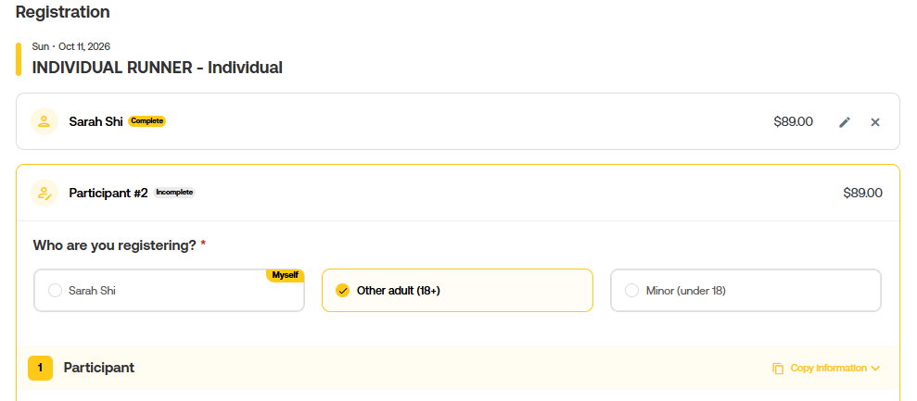Viewport: 917px width, 401px height.
Task: Collapse the Participant #2 header
Action: coord(464,193)
